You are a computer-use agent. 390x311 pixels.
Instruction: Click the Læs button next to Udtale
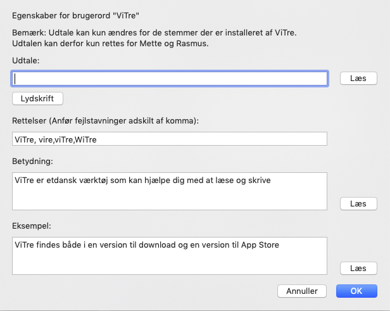[358, 79]
